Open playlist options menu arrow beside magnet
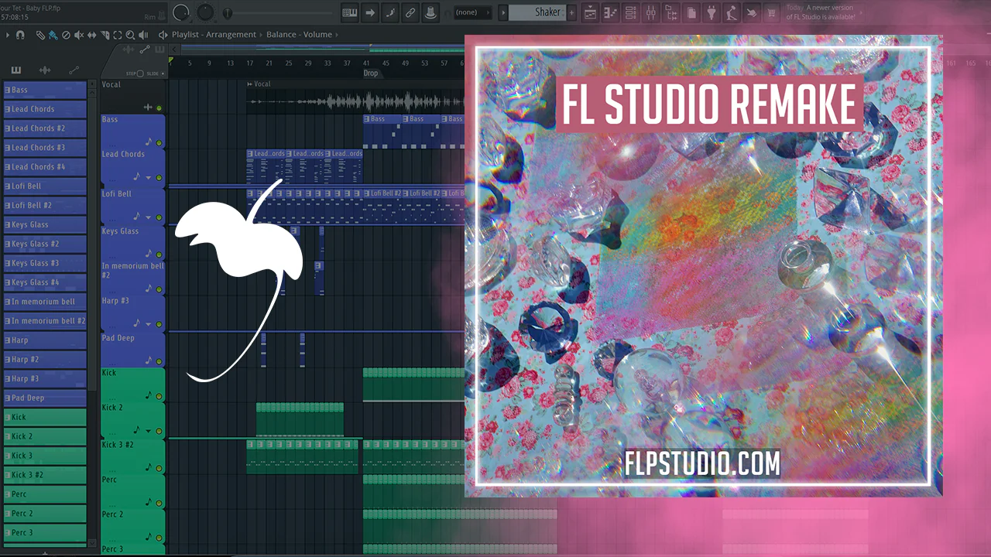 (x=8, y=35)
